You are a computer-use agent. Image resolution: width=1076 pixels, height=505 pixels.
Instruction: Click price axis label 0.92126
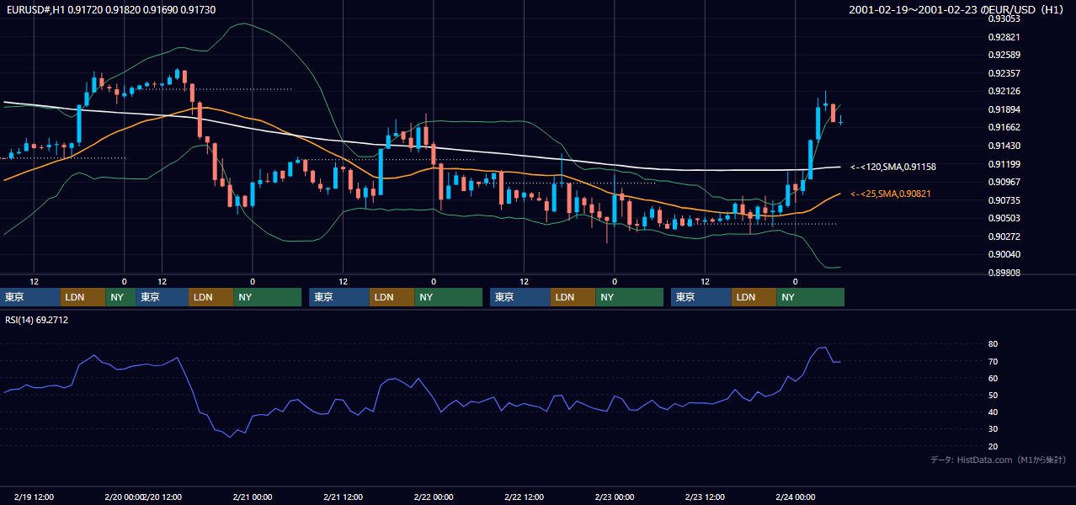[x=1004, y=91]
